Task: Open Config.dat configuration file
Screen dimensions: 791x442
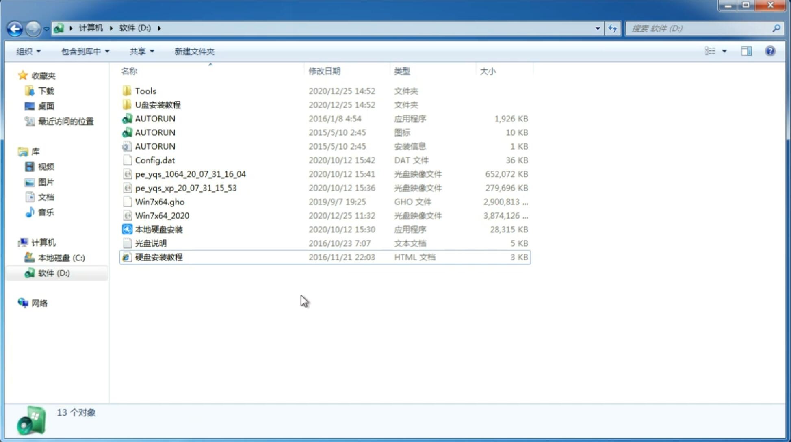Action: pos(155,160)
